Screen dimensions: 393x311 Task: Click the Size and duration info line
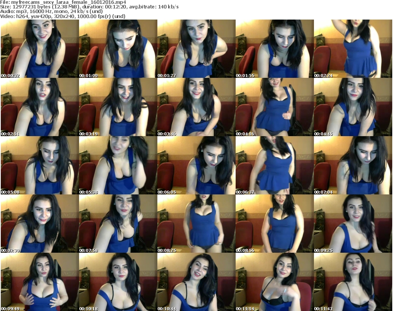pos(89,7)
